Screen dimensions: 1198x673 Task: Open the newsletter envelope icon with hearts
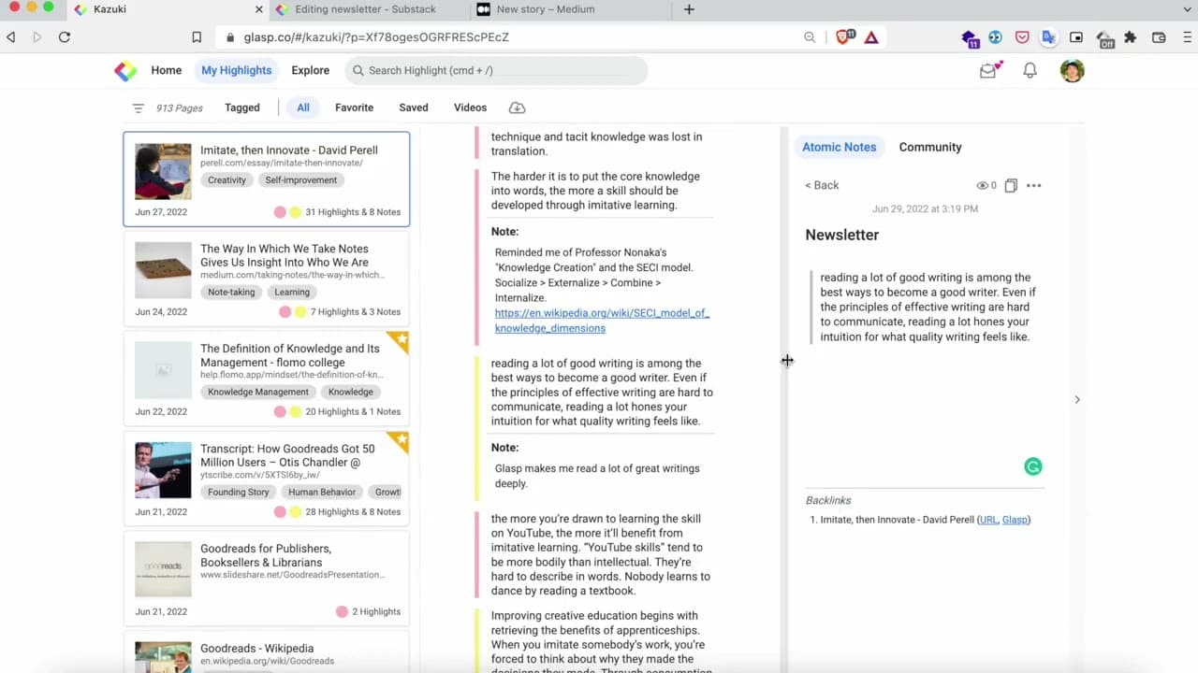989,70
